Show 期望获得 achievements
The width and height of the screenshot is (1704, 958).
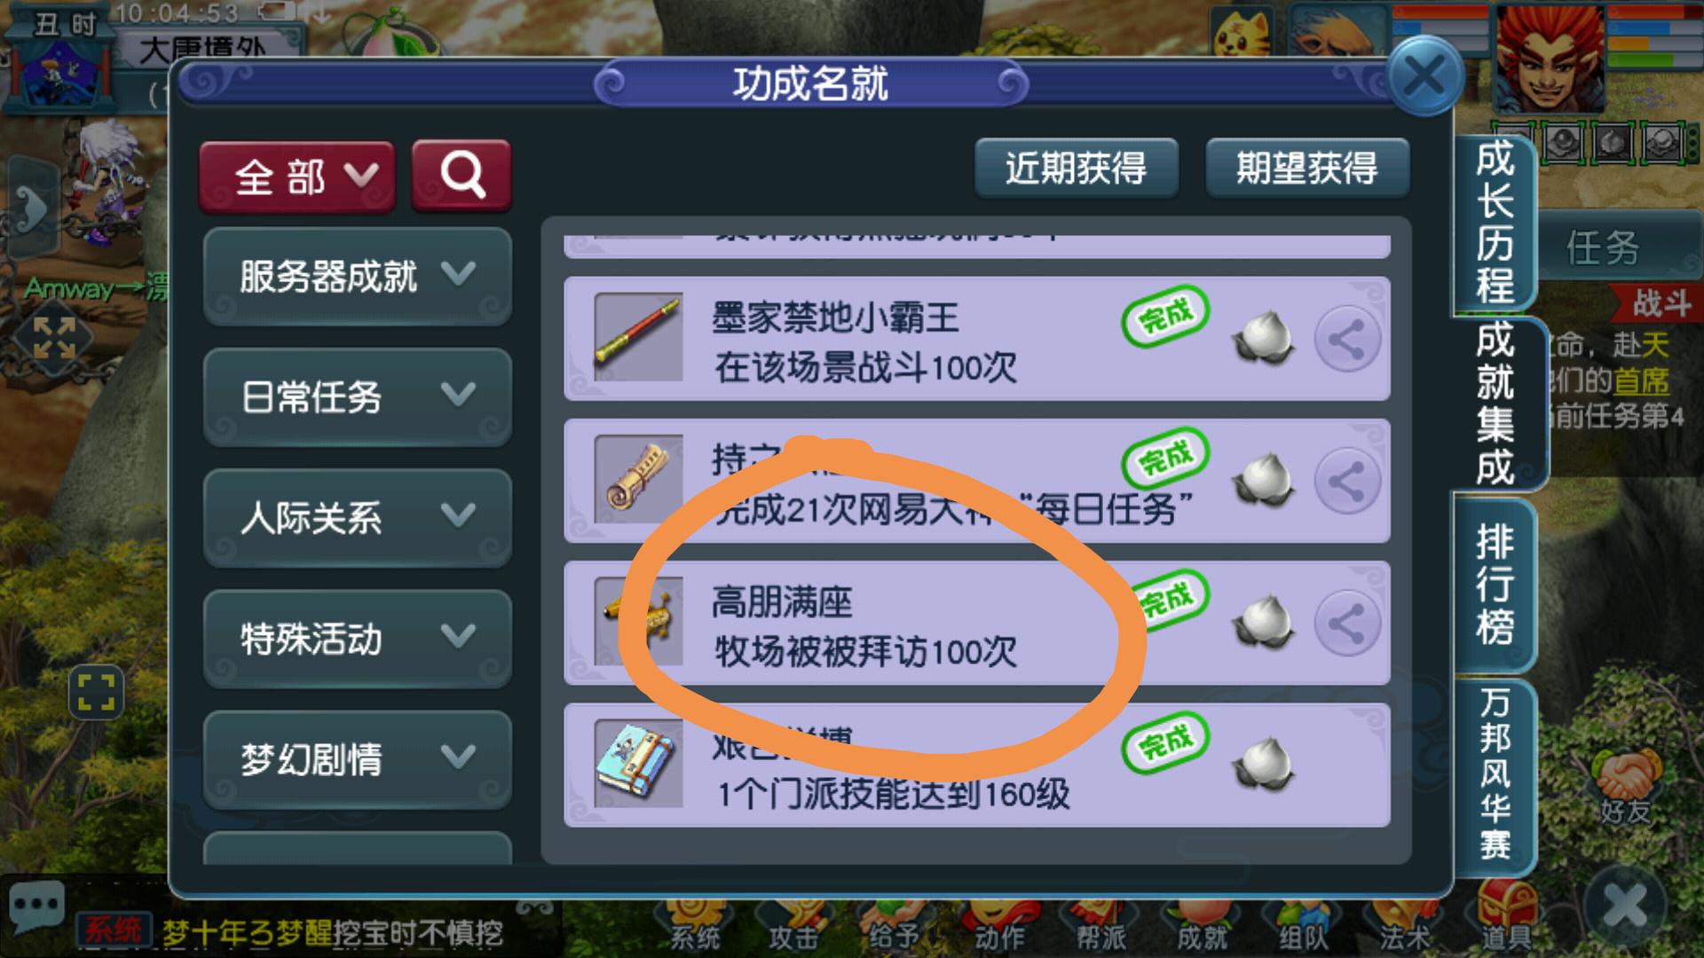(x=1306, y=168)
